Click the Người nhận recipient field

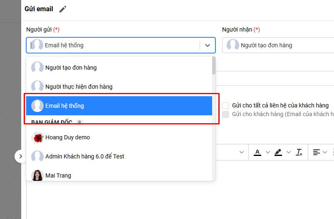278,45
